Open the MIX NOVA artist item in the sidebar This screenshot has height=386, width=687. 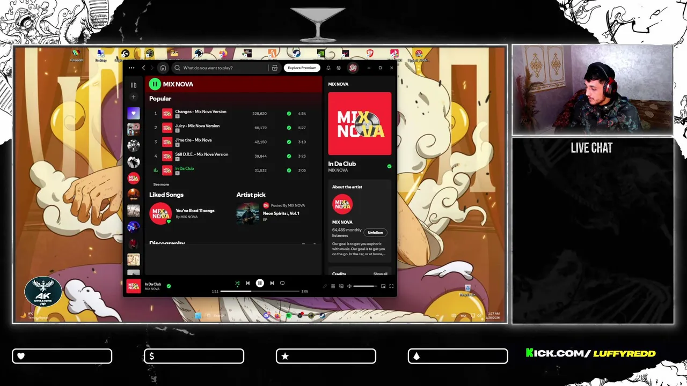pos(134,178)
